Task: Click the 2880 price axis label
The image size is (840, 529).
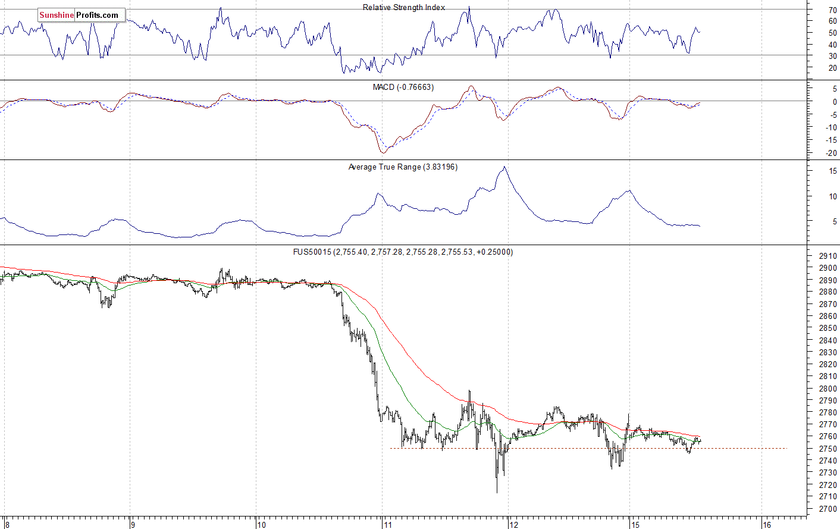Action: 828,292
